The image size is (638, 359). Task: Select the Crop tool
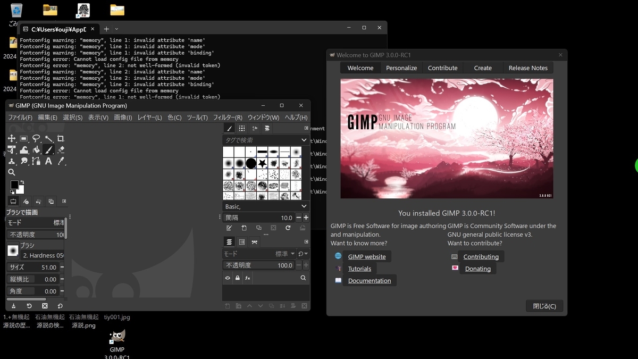click(x=61, y=138)
